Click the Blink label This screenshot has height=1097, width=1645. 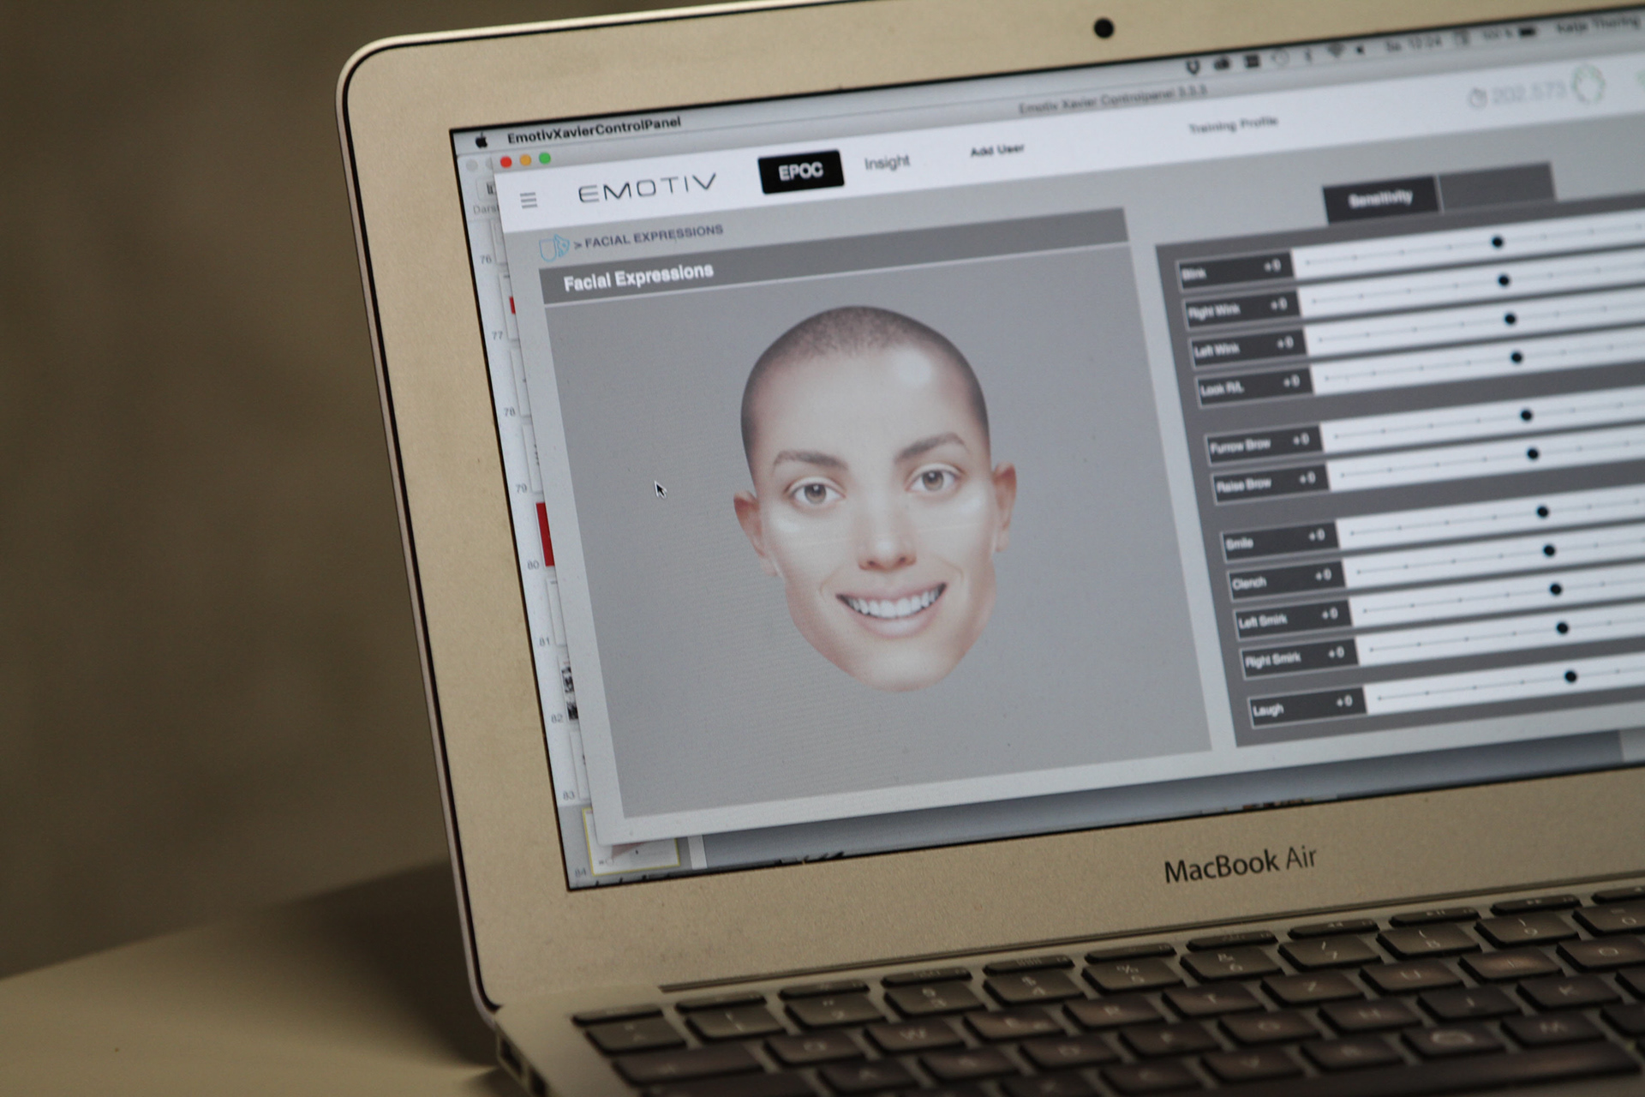coord(1193,274)
